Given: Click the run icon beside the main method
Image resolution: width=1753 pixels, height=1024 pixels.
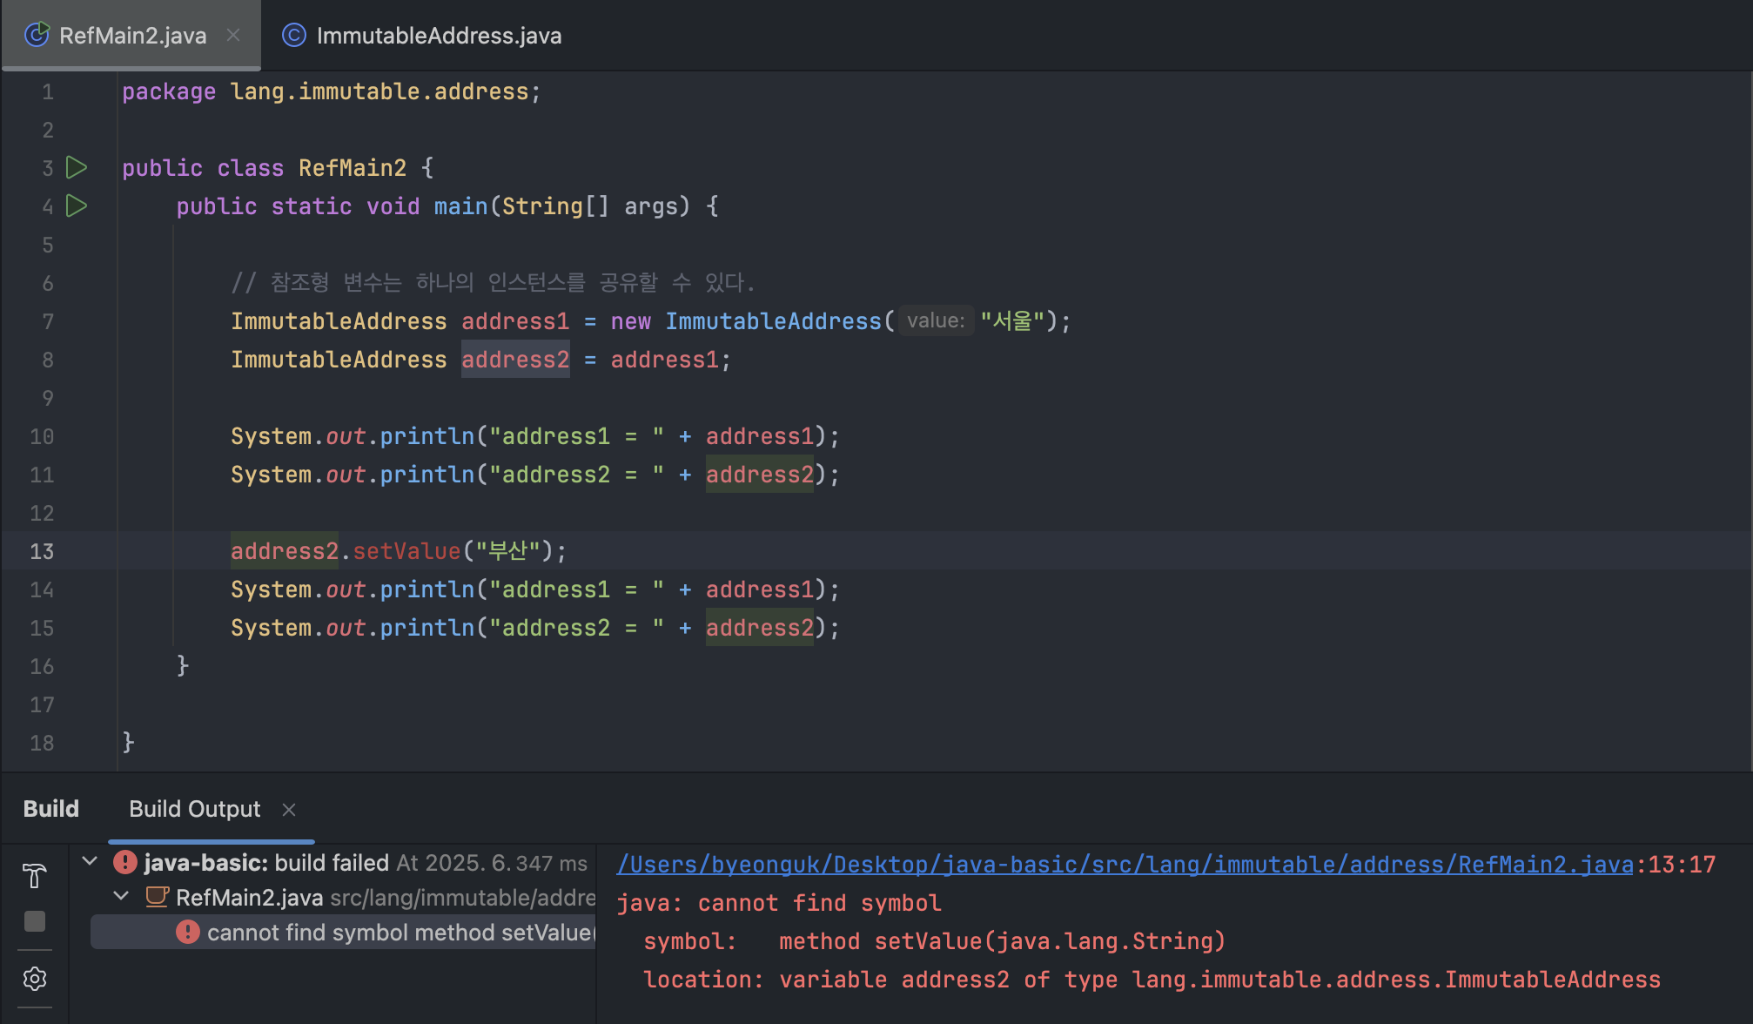Looking at the screenshot, I should click(77, 205).
